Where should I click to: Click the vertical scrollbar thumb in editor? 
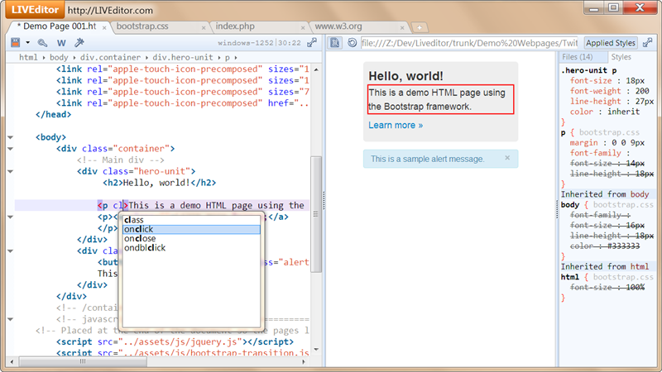316,214
